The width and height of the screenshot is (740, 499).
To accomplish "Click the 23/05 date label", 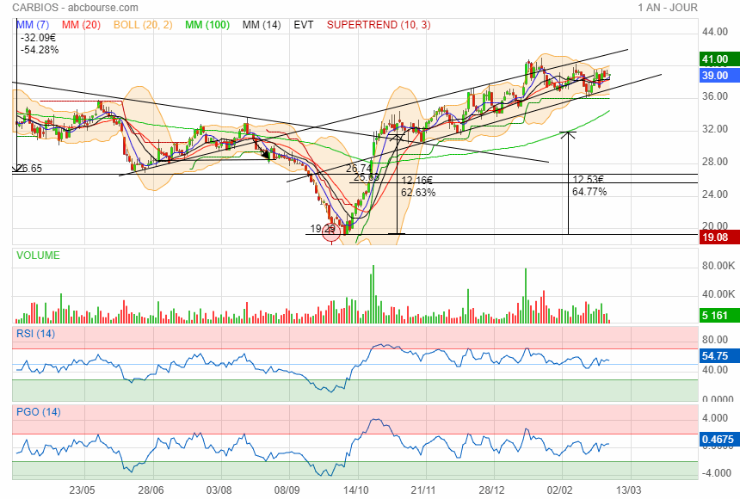I will [x=82, y=490].
